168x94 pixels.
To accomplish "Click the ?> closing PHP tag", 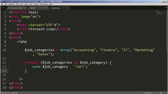I will point(21,79).
